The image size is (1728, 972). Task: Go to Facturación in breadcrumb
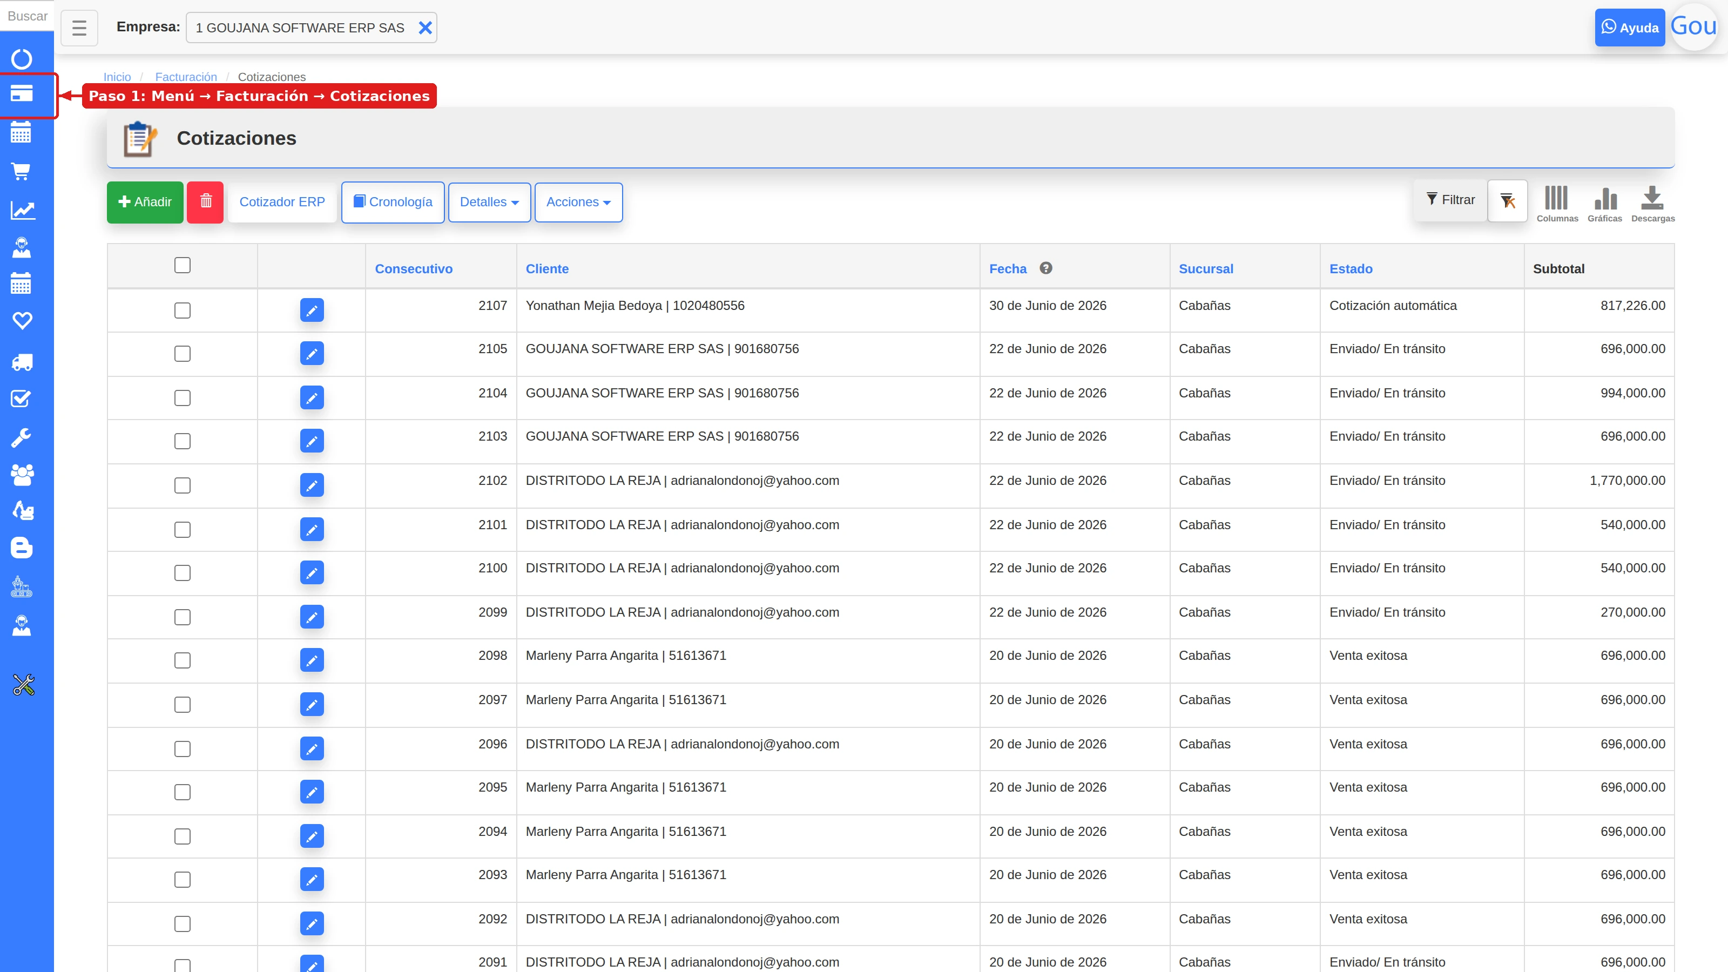click(186, 77)
